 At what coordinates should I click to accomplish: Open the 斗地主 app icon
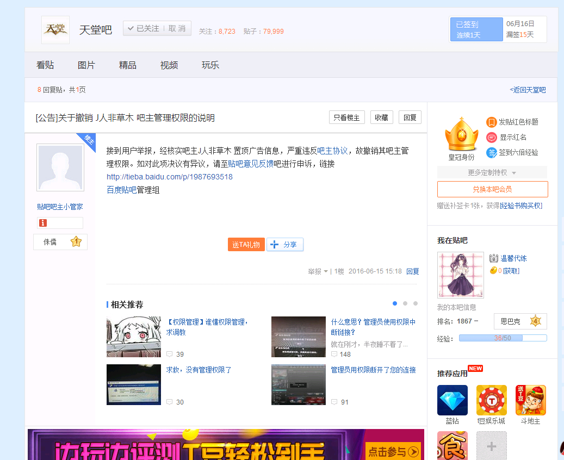pyautogui.click(x=530, y=400)
